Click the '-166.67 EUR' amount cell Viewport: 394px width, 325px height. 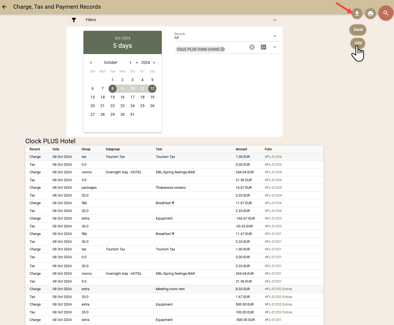point(245,218)
